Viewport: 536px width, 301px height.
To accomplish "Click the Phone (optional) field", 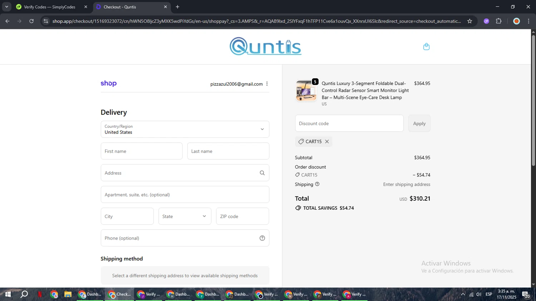I will pyautogui.click(x=185, y=238).
